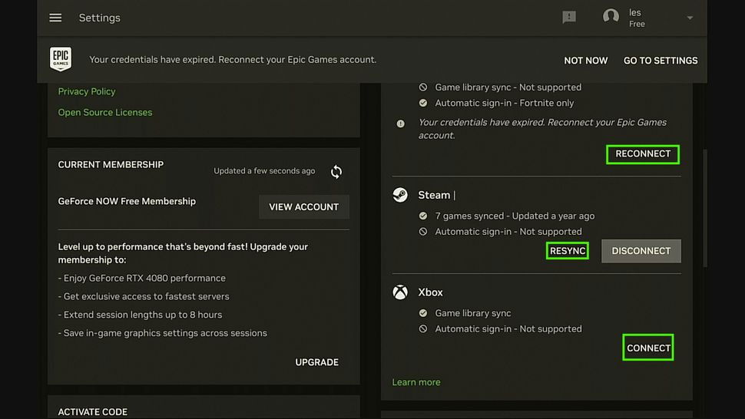Expand the account dropdown arrow
Image resolution: width=745 pixels, height=419 pixels.
click(690, 18)
